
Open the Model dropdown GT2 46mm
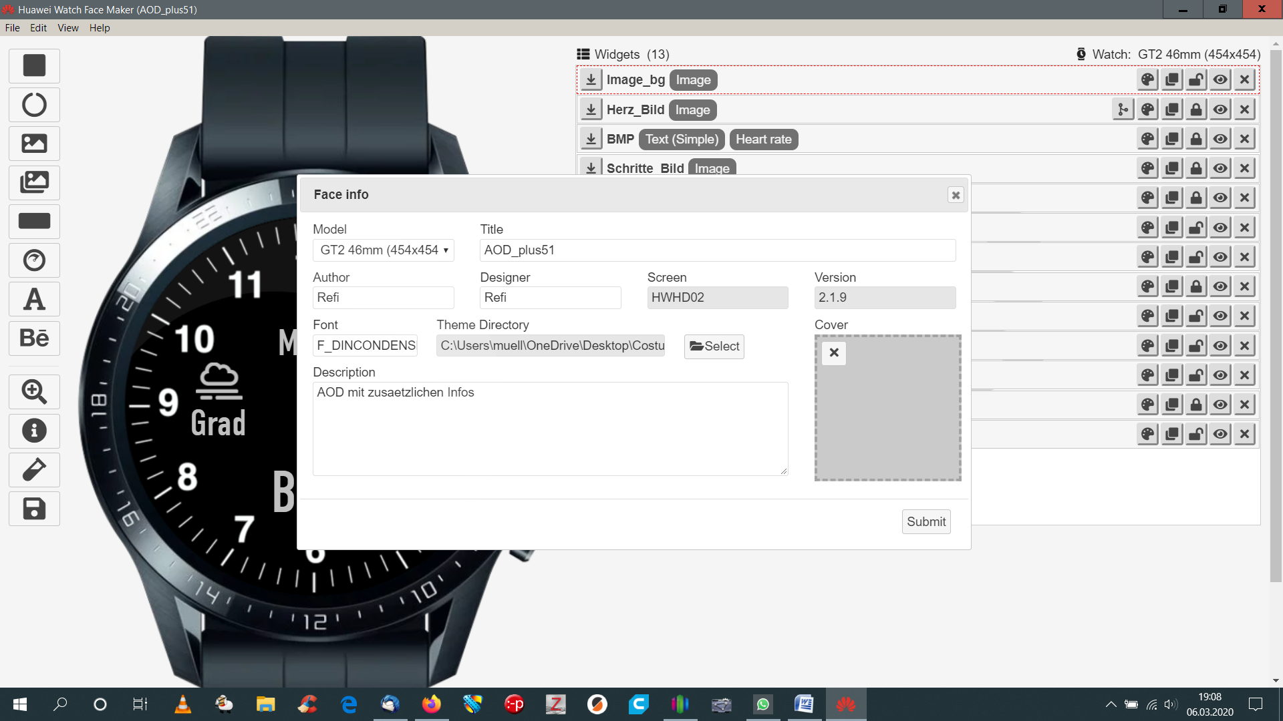(384, 250)
